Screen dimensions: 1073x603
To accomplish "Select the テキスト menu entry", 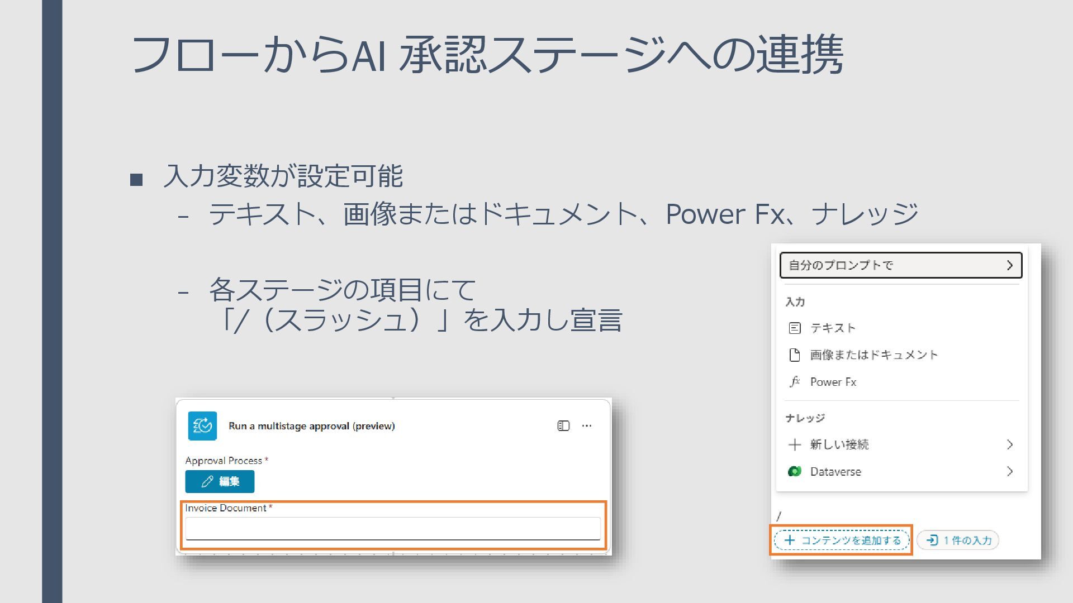I will coord(833,328).
